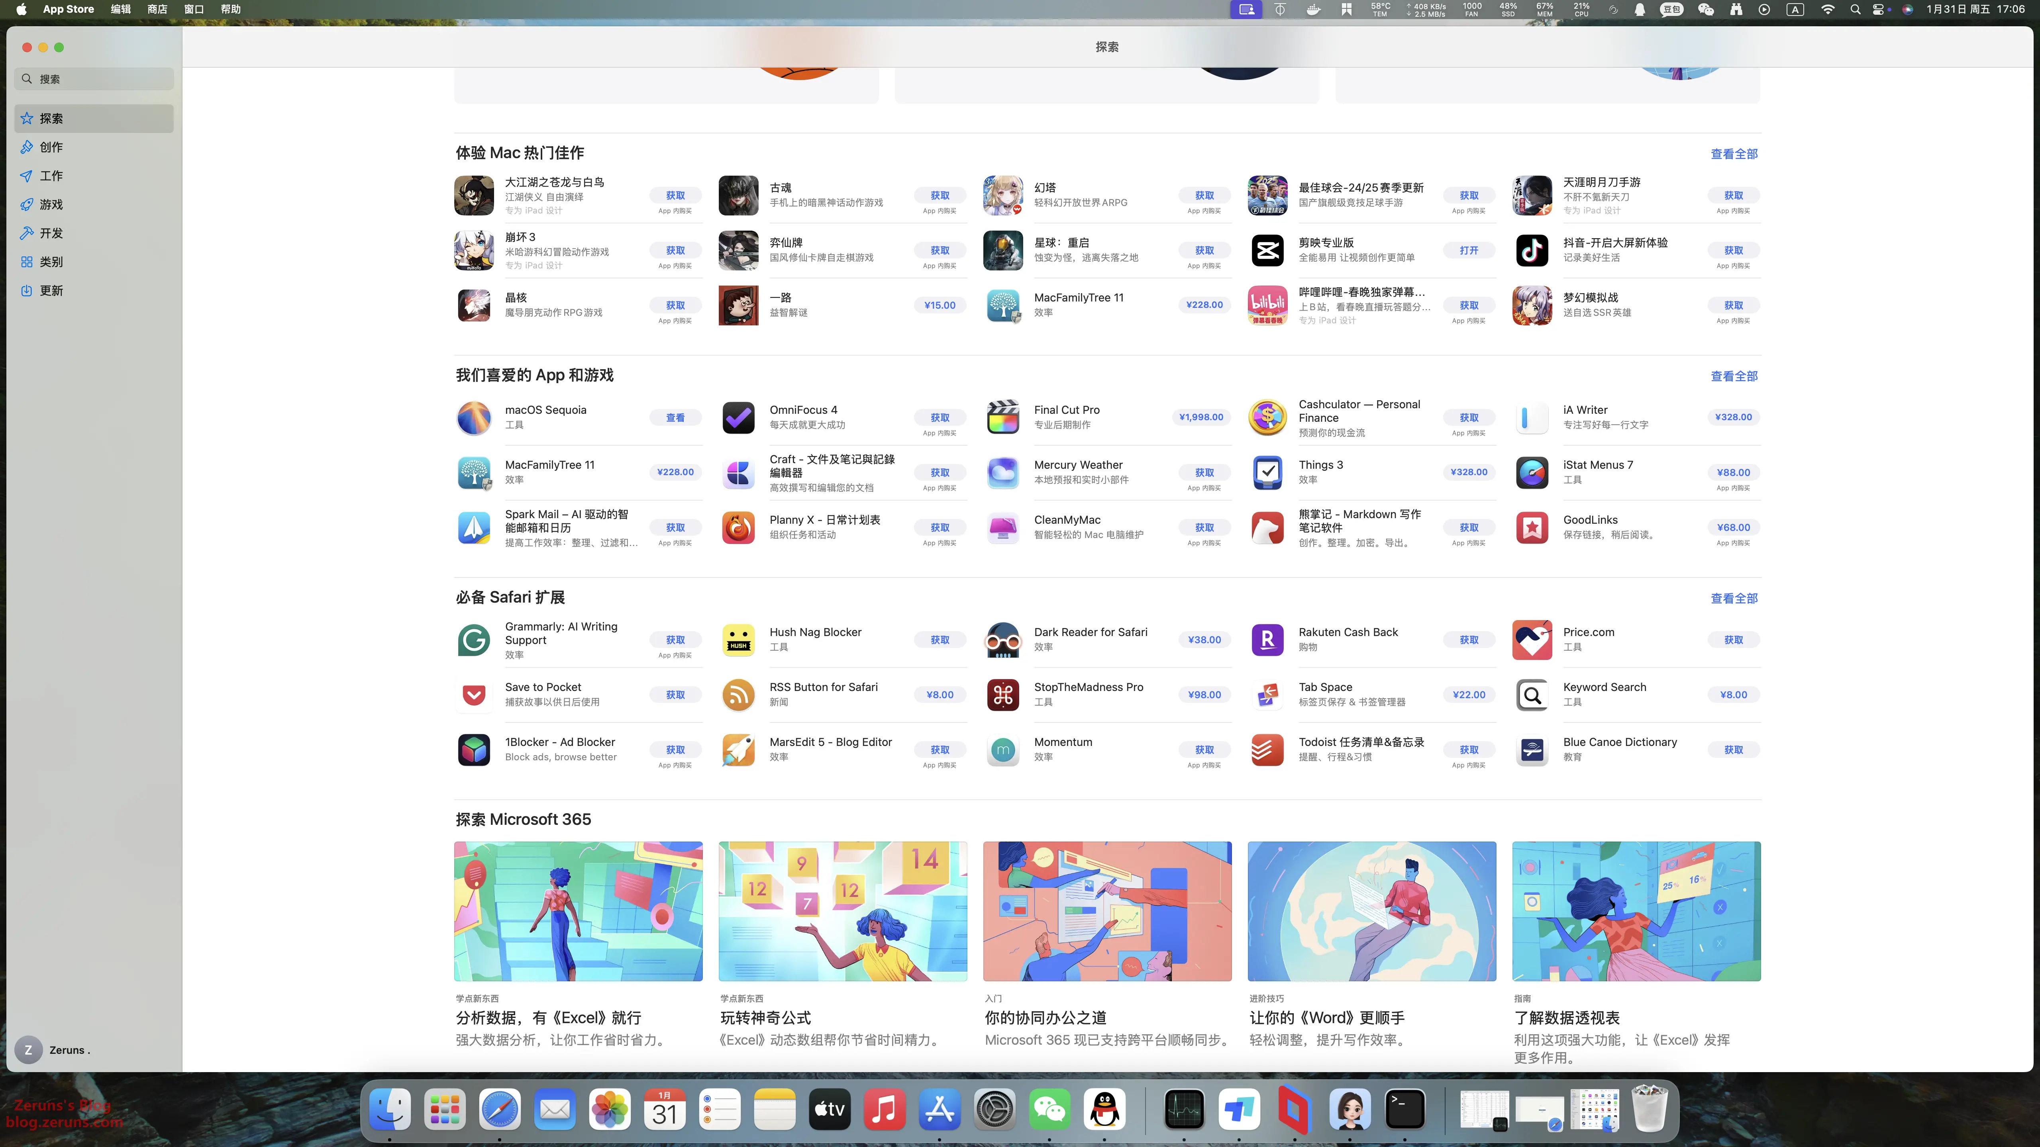Click the Things 3 app icon
This screenshot has height=1147, width=2040.
(x=1267, y=473)
